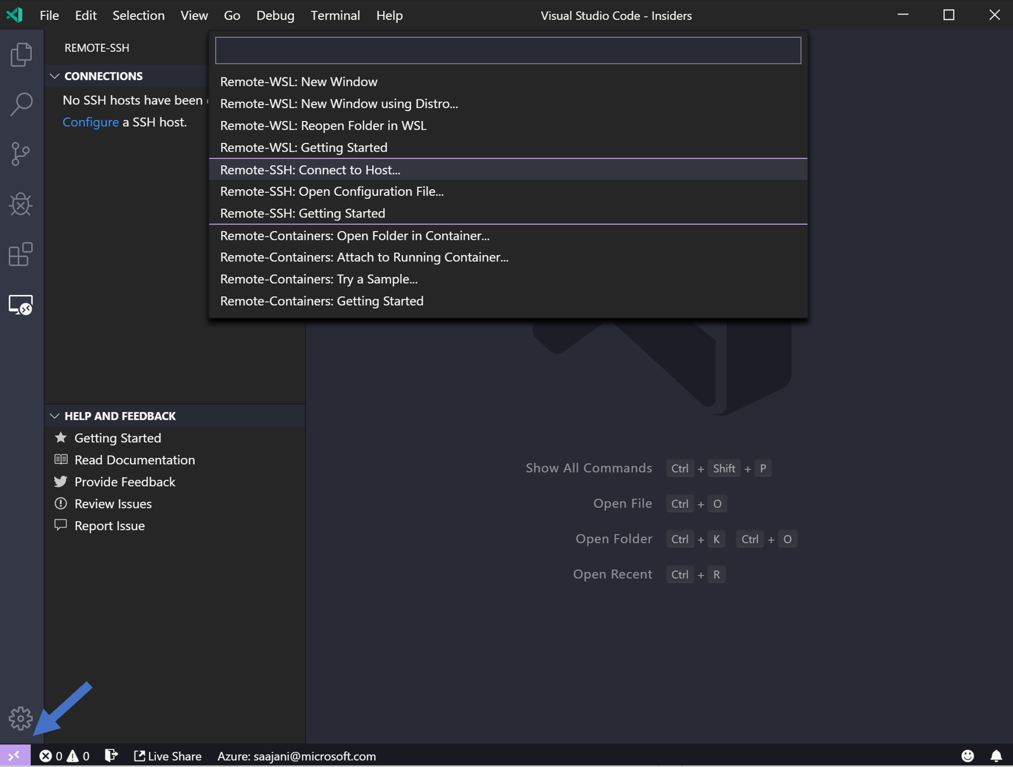The height and width of the screenshot is (767, 1013).
Task: Collapse the CONNECTIONS section
Action: (55, 76)
